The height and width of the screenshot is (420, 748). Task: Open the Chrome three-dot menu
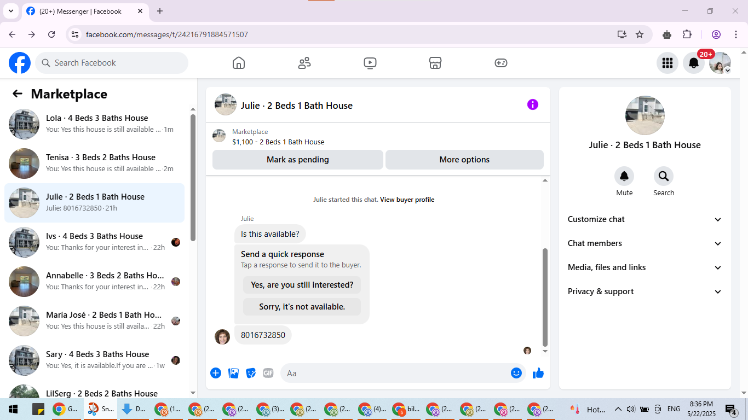[735, 34]
